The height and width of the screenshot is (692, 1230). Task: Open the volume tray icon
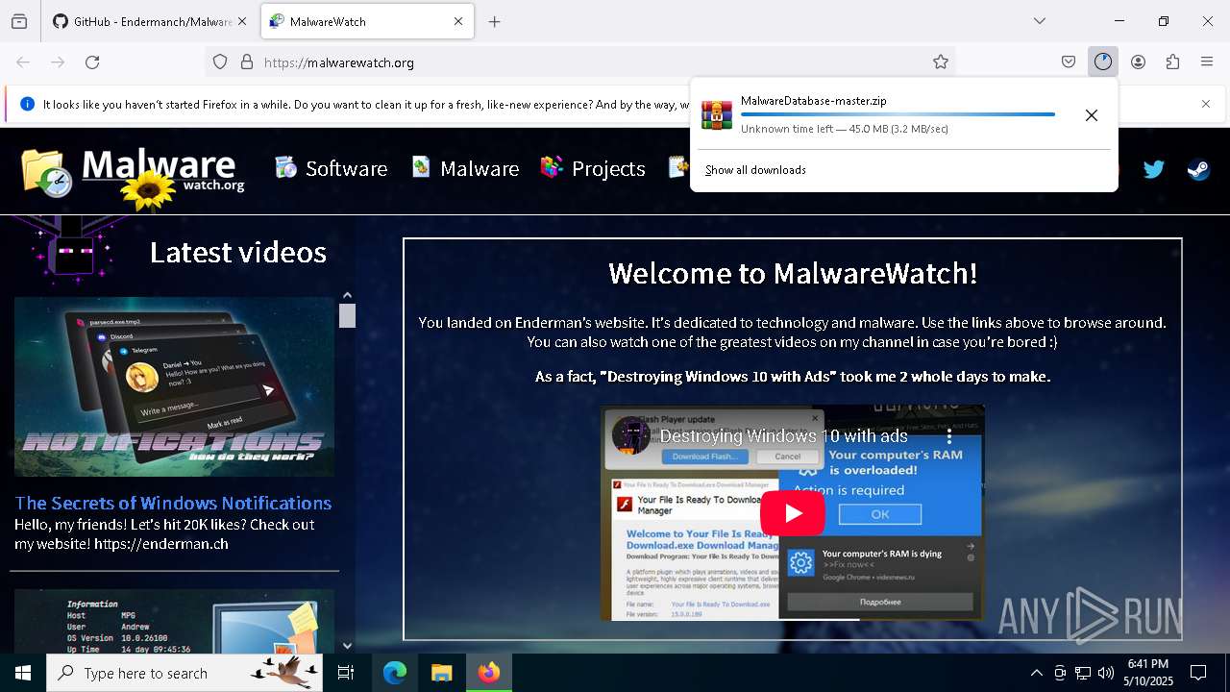click(1106, 673)
